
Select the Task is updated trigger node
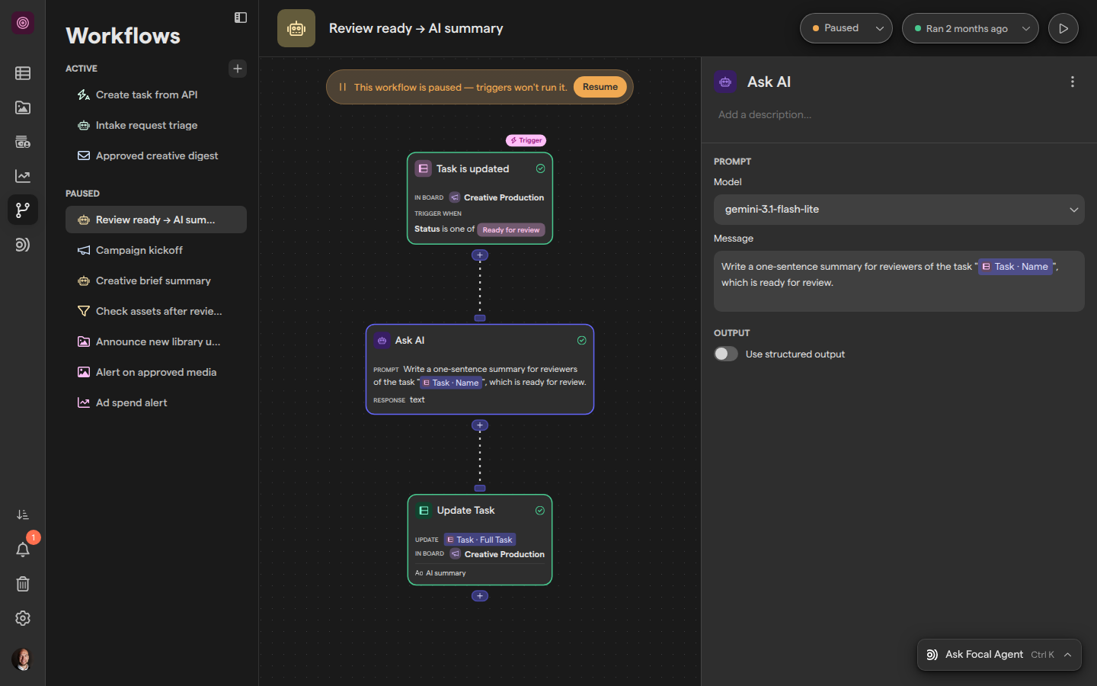tap(480, 198)
